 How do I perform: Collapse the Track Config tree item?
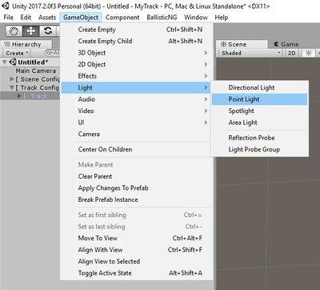11,87
